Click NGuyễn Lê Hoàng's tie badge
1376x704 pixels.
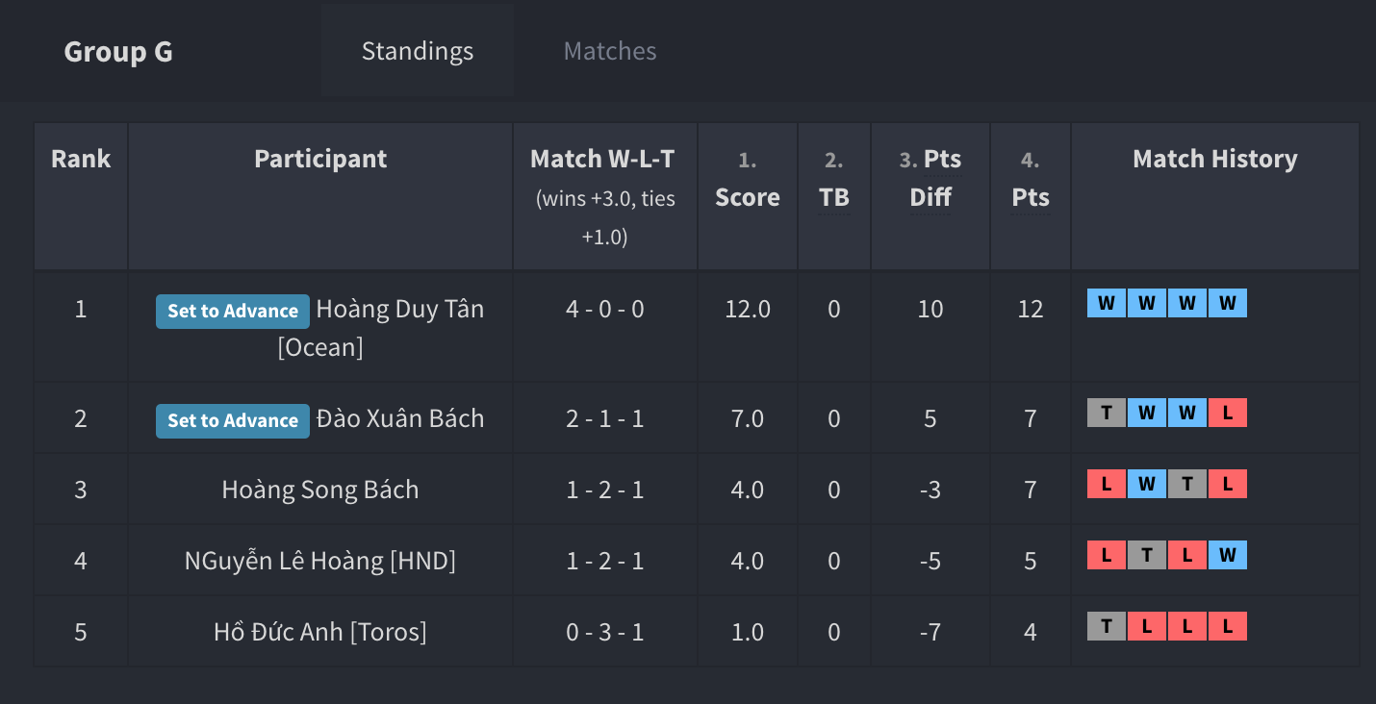tap(1147, 556)
